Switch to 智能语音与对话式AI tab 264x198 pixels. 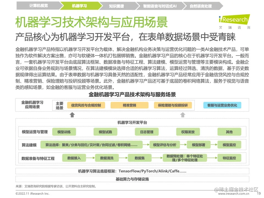(x=160, y=6)
